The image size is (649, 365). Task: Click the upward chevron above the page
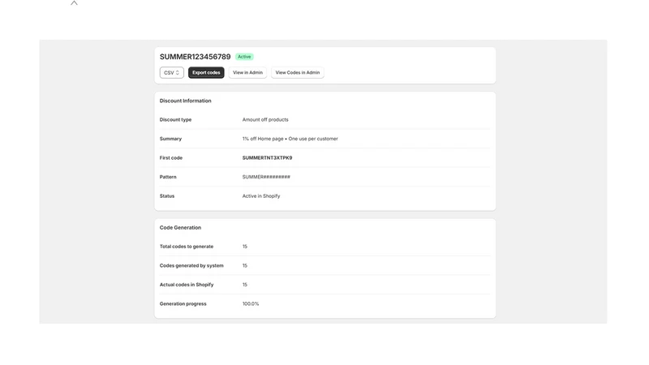pos(74,3)
